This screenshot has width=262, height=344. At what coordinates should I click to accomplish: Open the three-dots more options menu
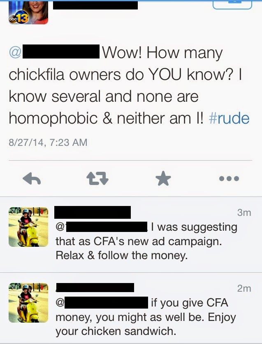(229, 178)
